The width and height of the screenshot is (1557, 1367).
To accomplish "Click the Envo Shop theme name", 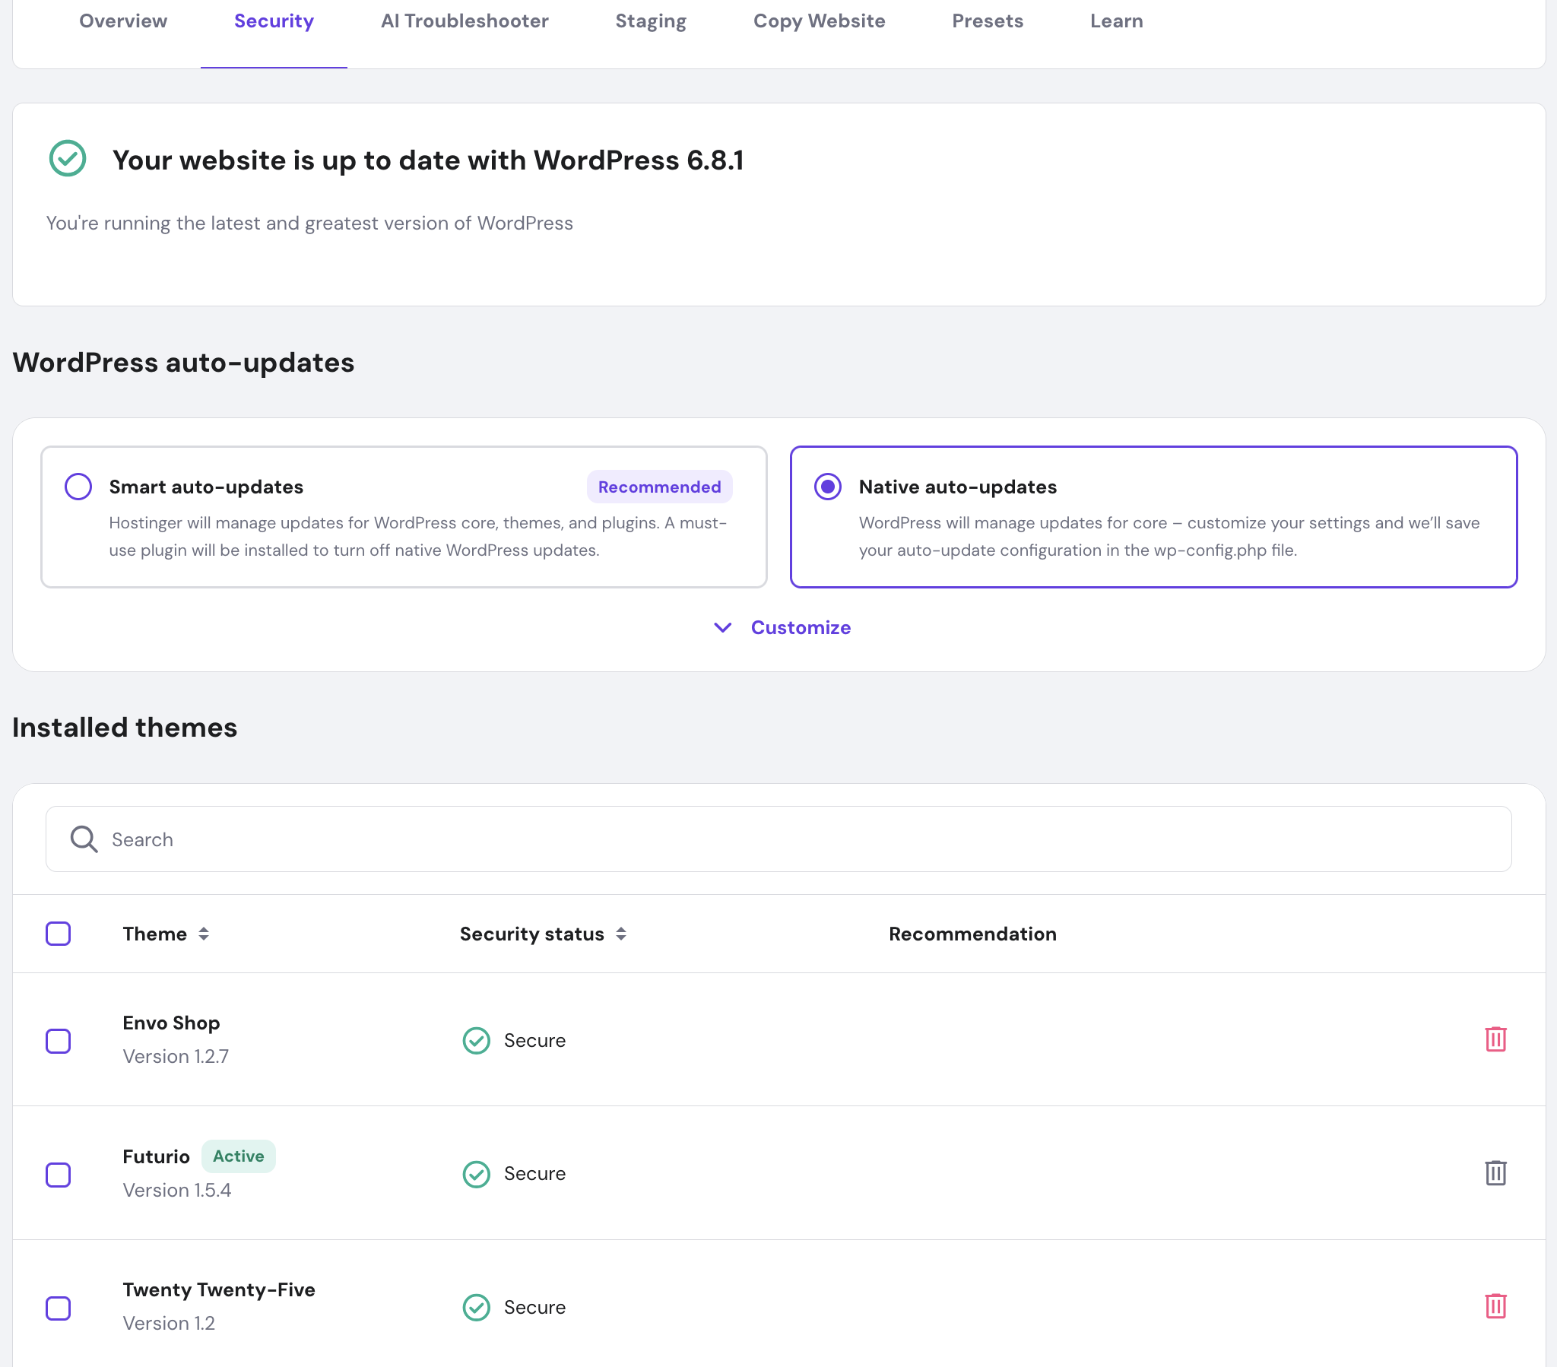I will (171, 1023).
